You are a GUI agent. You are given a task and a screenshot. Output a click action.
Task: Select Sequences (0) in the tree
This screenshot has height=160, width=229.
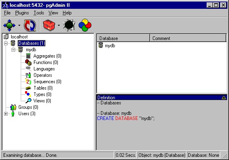coord(47,82)
